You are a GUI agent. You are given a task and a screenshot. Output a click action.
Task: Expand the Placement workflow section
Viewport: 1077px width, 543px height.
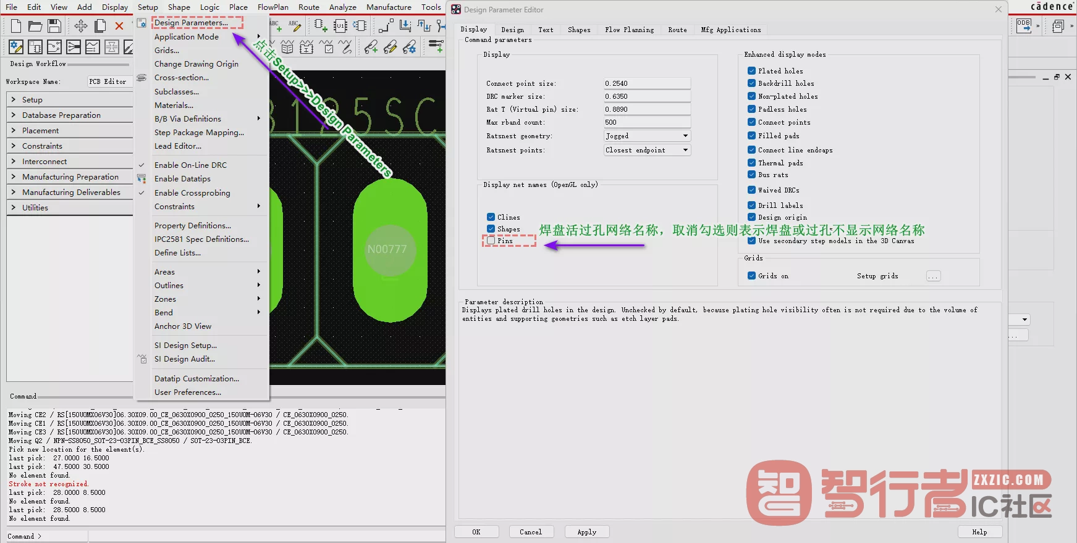pos(70,131)
